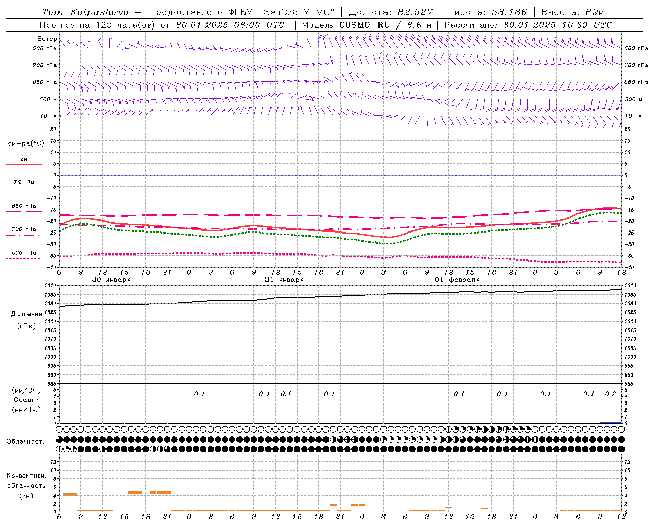This screenshot has width=651, height=521.
Task: Click the '30 января' date label
Action: [x=111, y=280]
